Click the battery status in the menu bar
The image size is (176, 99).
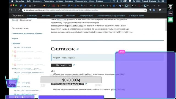pos(124,1)
